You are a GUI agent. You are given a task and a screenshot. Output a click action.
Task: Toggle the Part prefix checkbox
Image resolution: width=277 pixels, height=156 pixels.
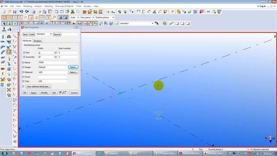(24, 52)
